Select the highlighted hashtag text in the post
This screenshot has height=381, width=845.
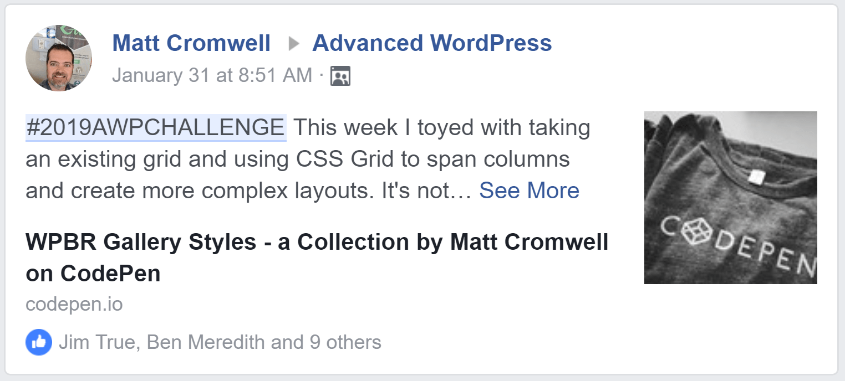pyautogui.click(x=156, y=127)
